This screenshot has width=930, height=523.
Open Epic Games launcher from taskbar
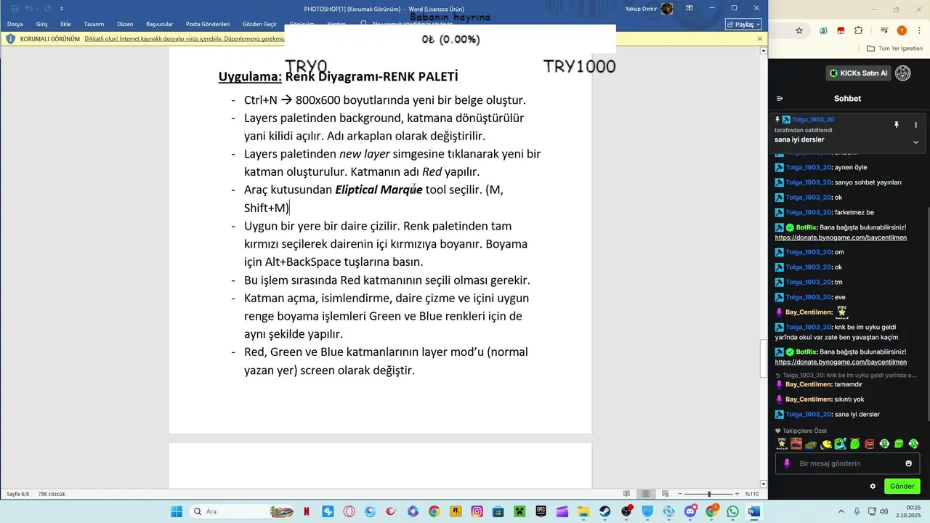541,511
